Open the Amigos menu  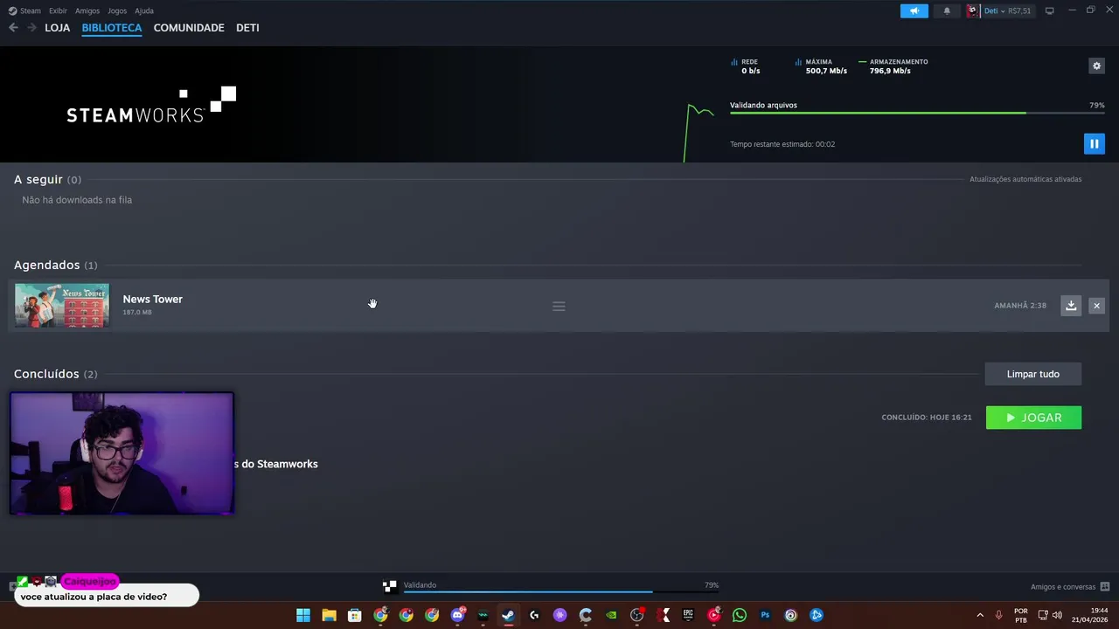[87, 10]
